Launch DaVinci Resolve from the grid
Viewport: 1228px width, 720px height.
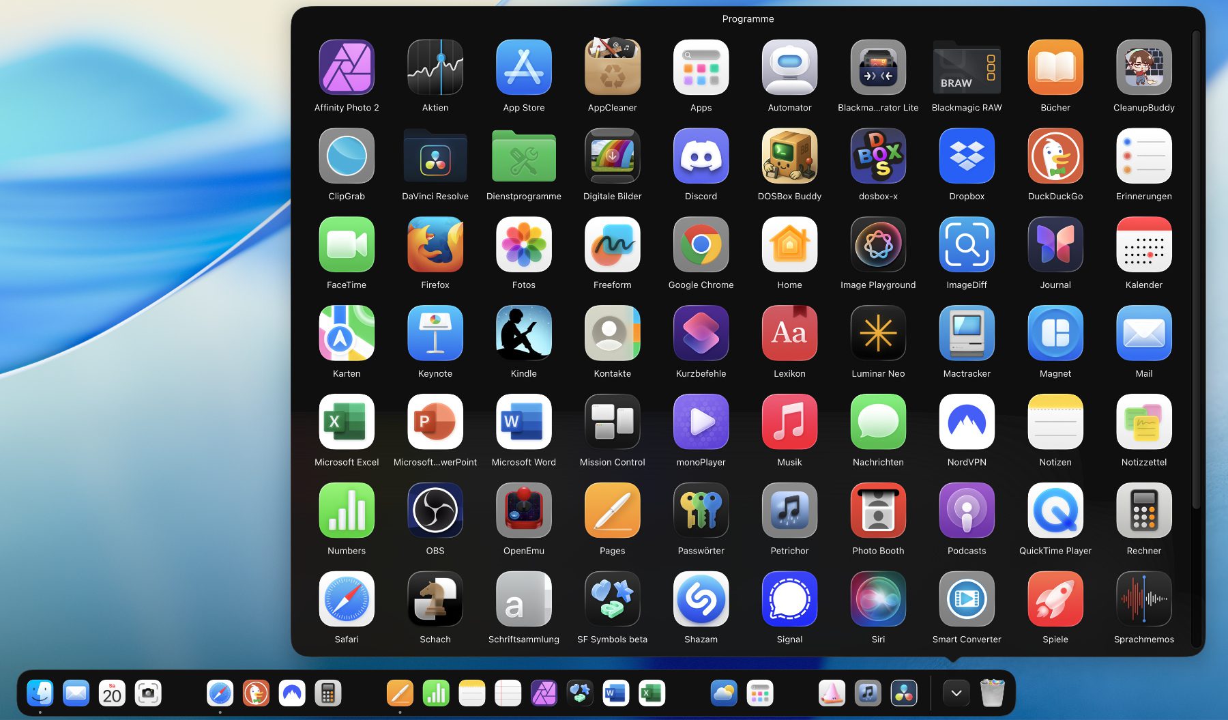tap(435, 156)
